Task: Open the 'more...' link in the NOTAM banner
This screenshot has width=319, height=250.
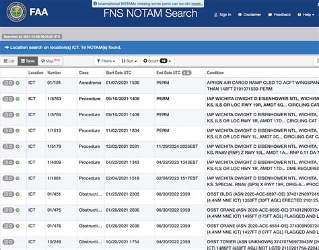Action: click(197, 3)
